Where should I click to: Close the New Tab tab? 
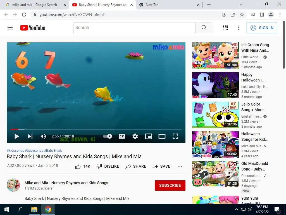(x=198, y=5)
